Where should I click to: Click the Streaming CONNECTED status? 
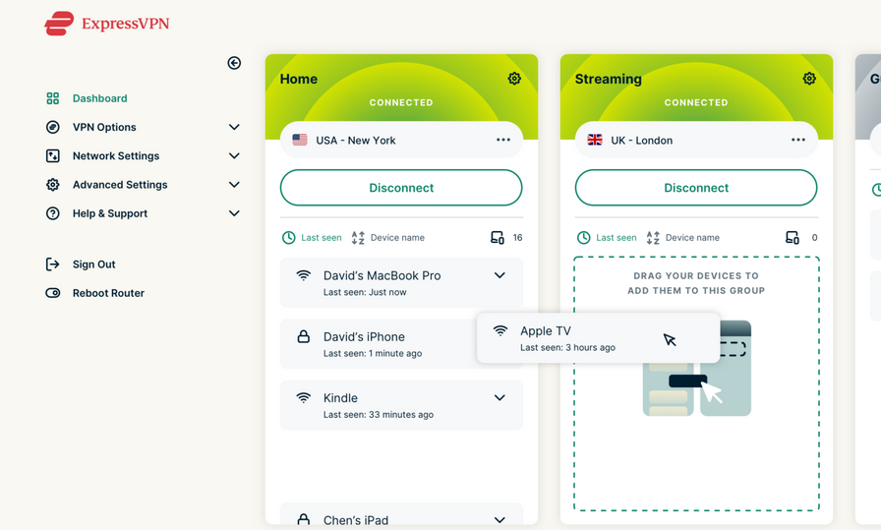click(696, 102)
